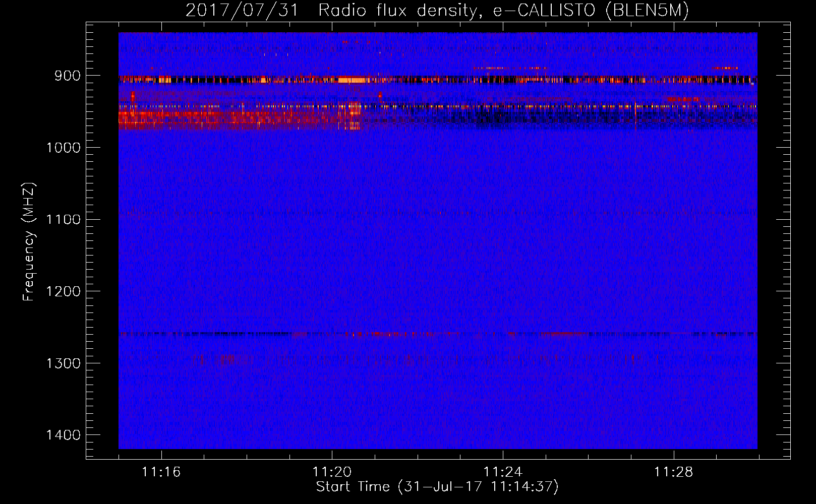
Task: Select the 900 frequency axis label
Action: [68, 76]
